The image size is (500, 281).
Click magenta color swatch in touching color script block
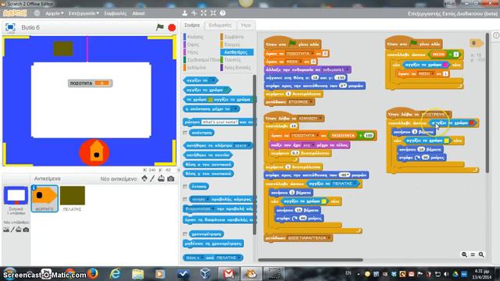point(445,65)
